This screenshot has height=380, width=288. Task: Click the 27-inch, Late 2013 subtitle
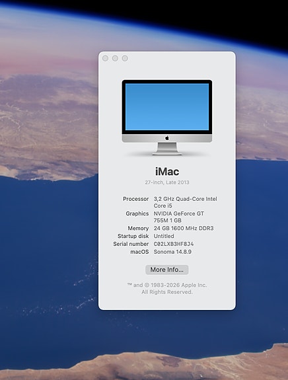point(167,182)
